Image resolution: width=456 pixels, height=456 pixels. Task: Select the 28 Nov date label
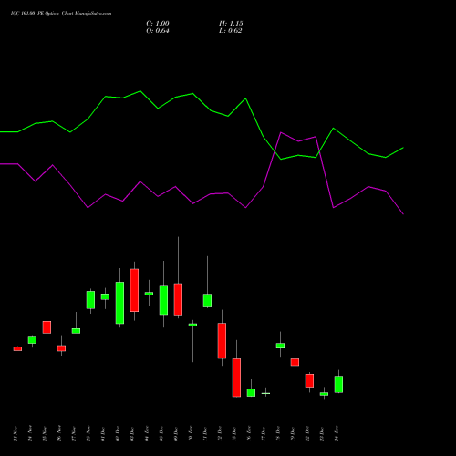pyautogui.click(x=88, y=434)
